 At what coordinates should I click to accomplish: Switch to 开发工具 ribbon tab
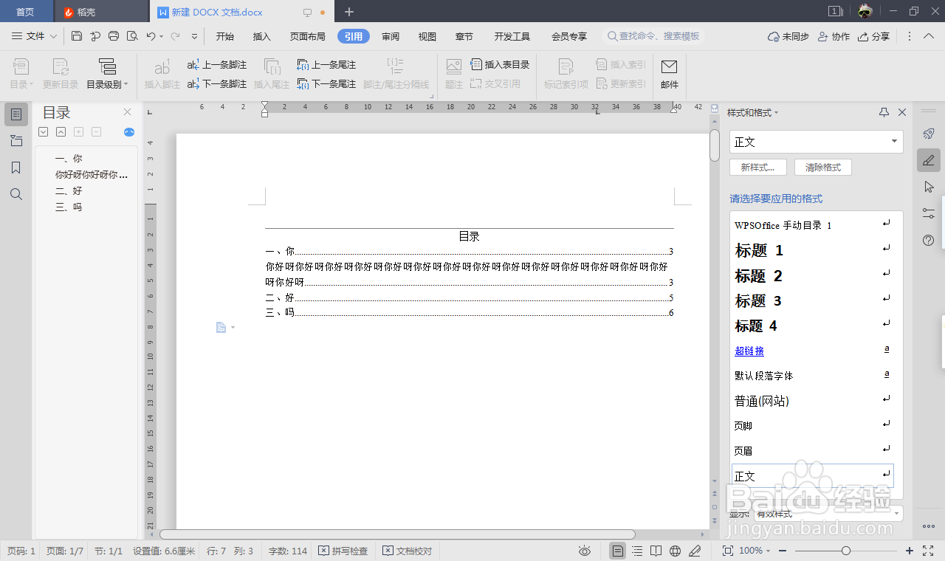512,36
